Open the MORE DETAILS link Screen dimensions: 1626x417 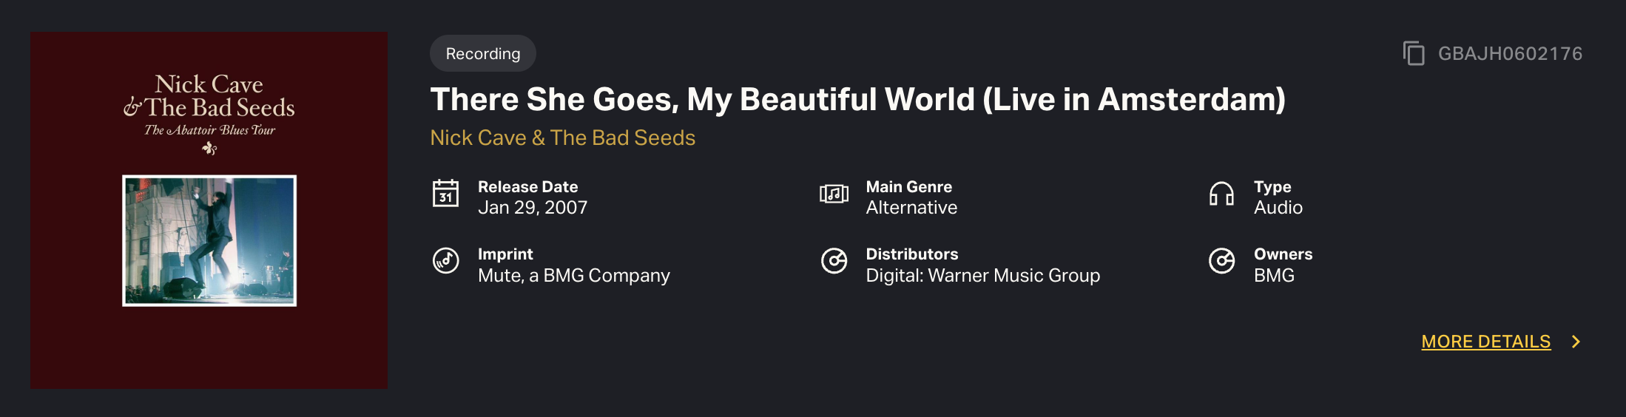click(x=1485, y=342)
